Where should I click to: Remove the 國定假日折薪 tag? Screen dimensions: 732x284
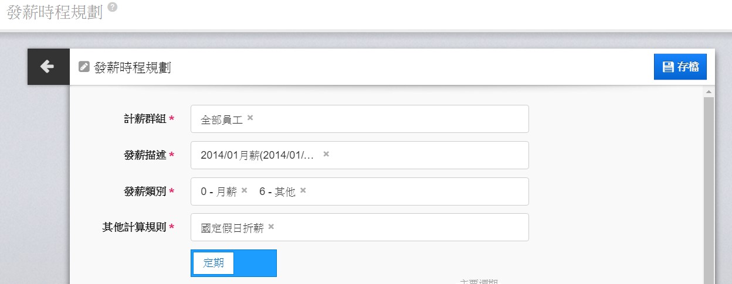pos(271,227)
